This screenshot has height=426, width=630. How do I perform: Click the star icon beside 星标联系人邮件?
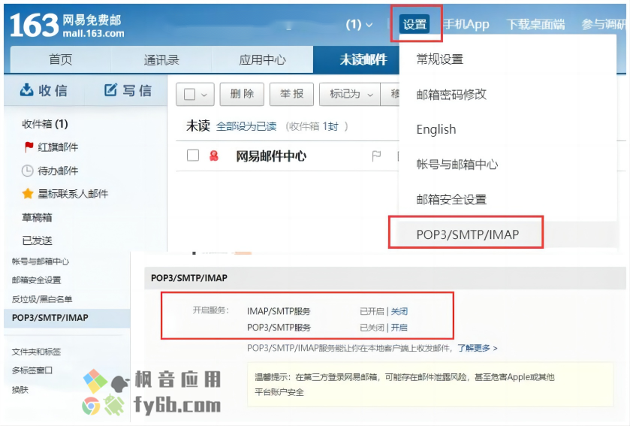click(28, 194)
